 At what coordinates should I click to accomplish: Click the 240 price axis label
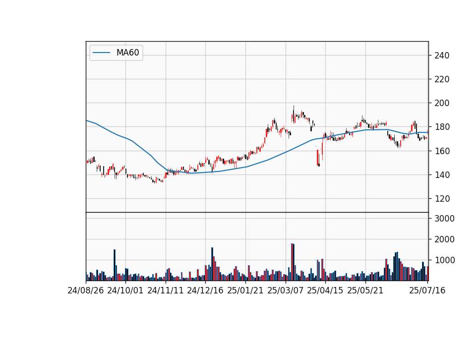click(x=442, y=56)
